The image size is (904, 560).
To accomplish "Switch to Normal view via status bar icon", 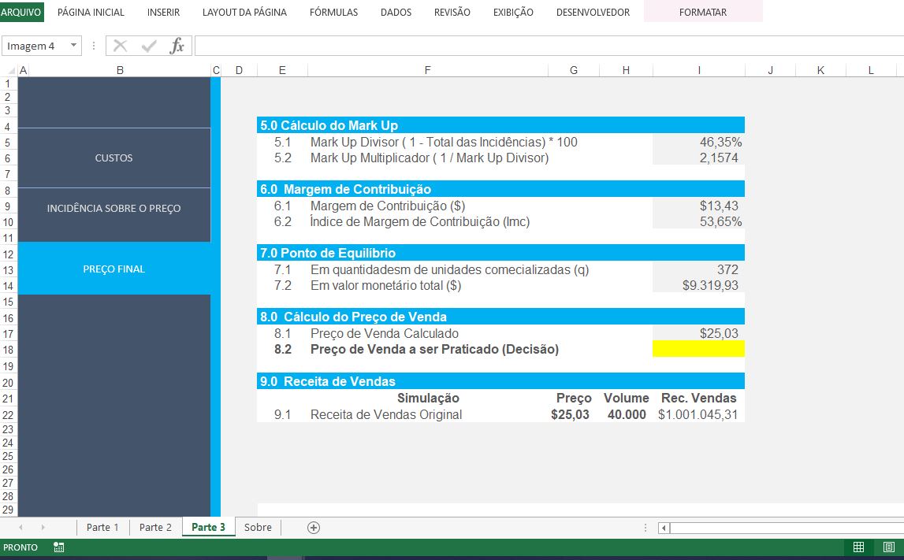I will tap(857, 546).
